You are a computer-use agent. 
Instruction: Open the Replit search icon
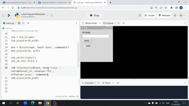[x=140, y=15]
